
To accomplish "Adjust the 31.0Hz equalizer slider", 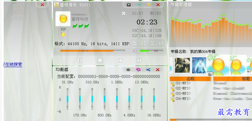I will tap(68, 99).
